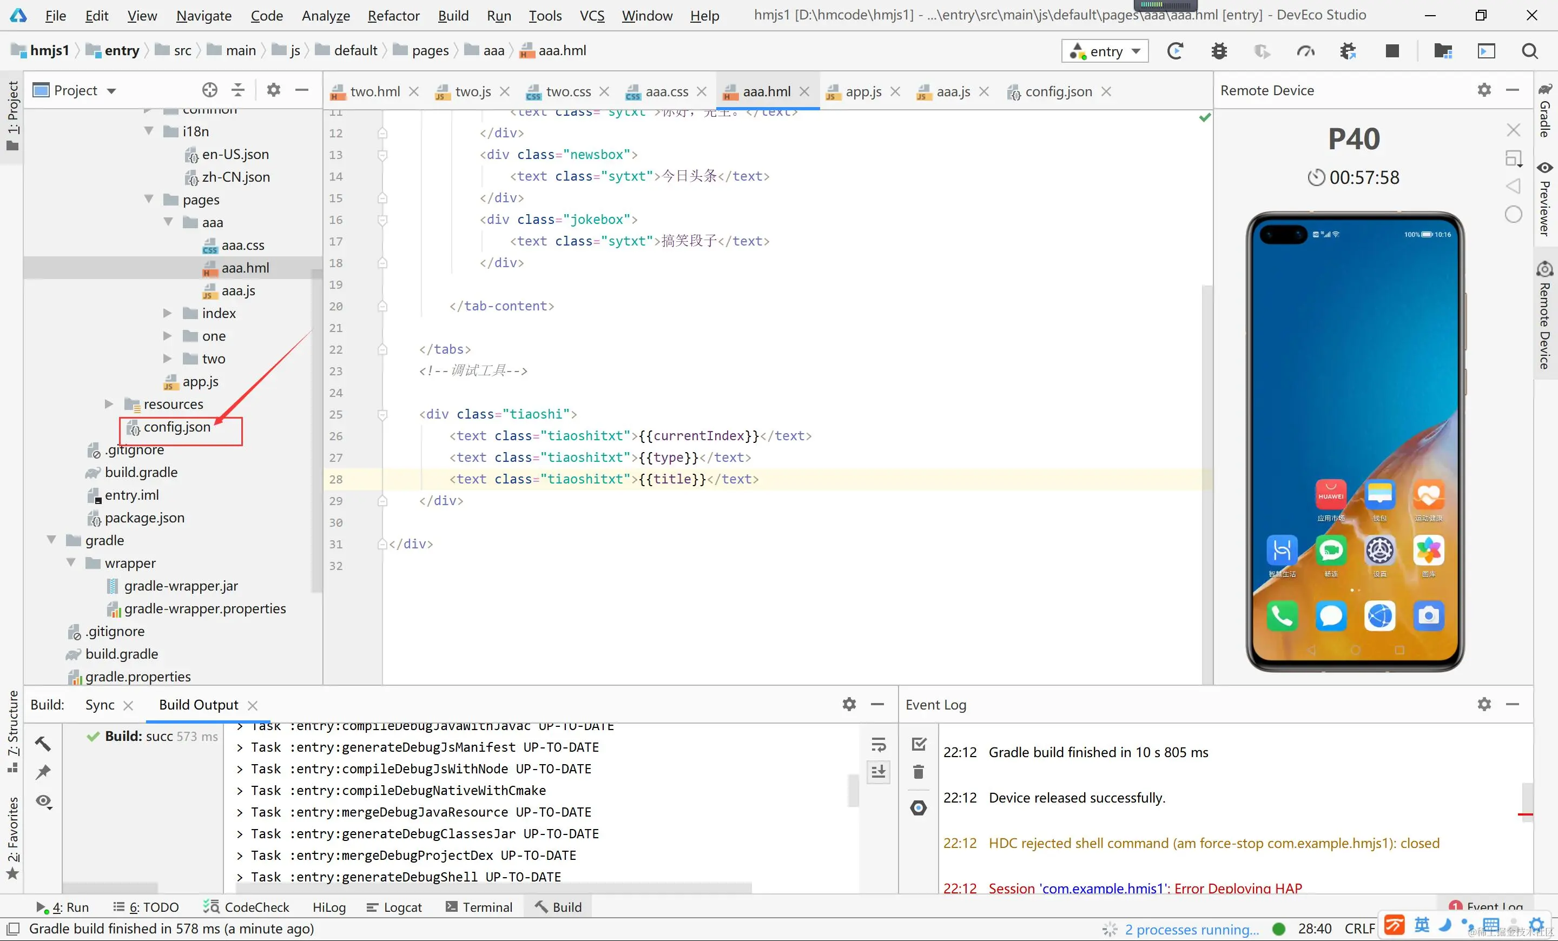Toggle soft-wrap icon in Build Output
1558x941 pixels.
(x=879, y=745)
